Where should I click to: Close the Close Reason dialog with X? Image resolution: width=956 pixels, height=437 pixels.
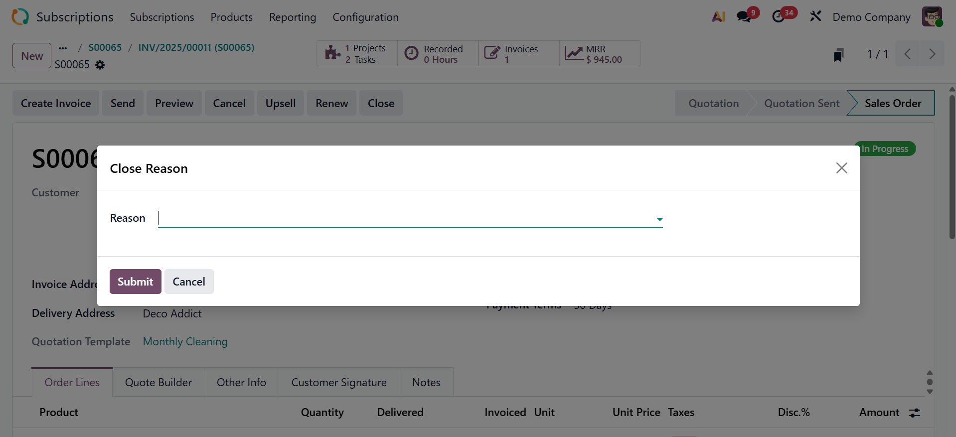(x=841, y=168)
